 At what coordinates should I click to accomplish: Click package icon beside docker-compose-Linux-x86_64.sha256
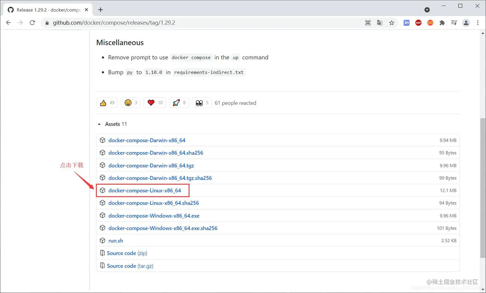pyautogui.click(x=103, y=203)
